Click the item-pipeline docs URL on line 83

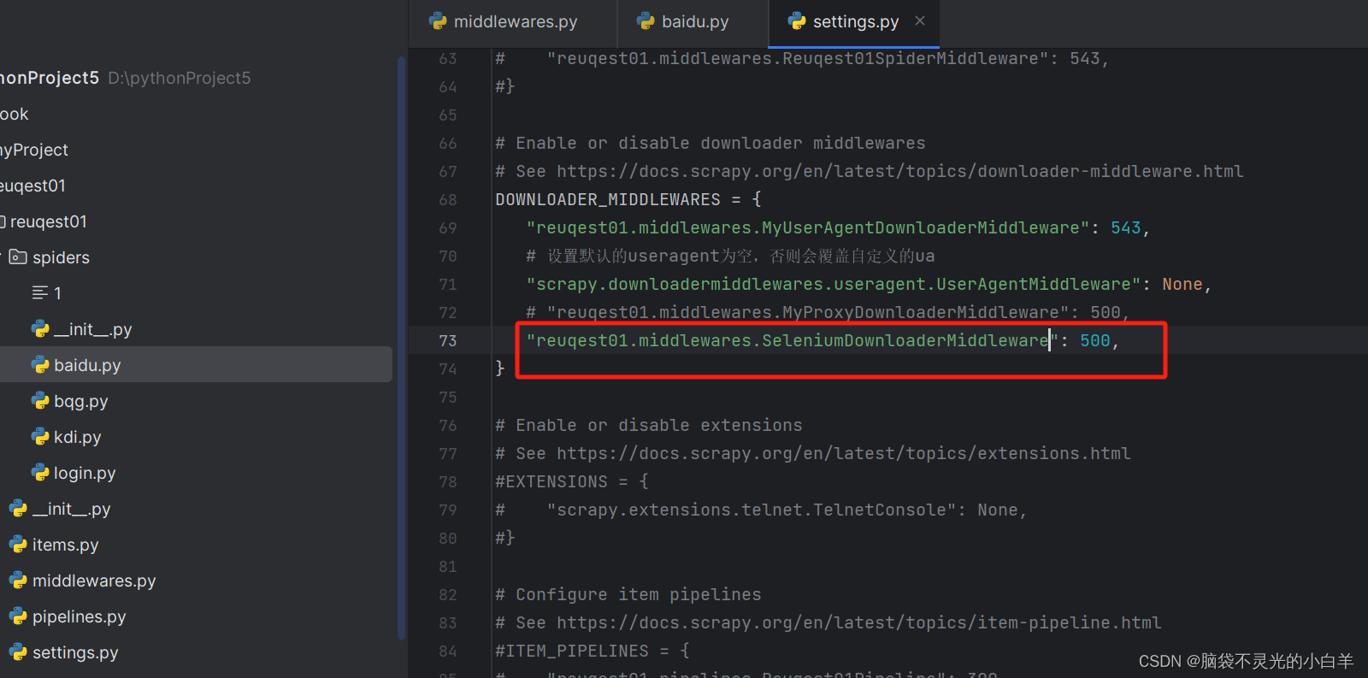pos(858,622)
